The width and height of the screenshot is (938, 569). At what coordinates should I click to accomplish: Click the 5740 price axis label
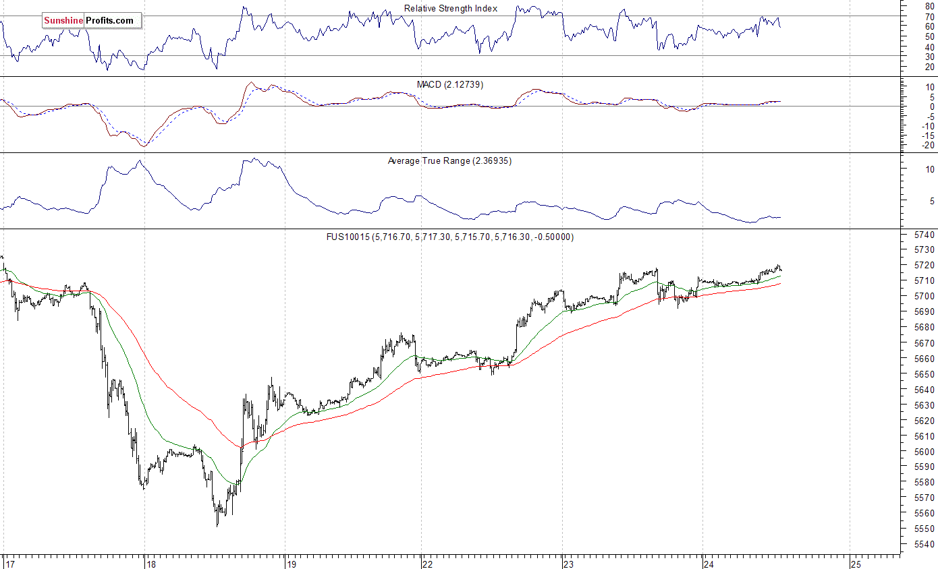[x=923, y=235]
